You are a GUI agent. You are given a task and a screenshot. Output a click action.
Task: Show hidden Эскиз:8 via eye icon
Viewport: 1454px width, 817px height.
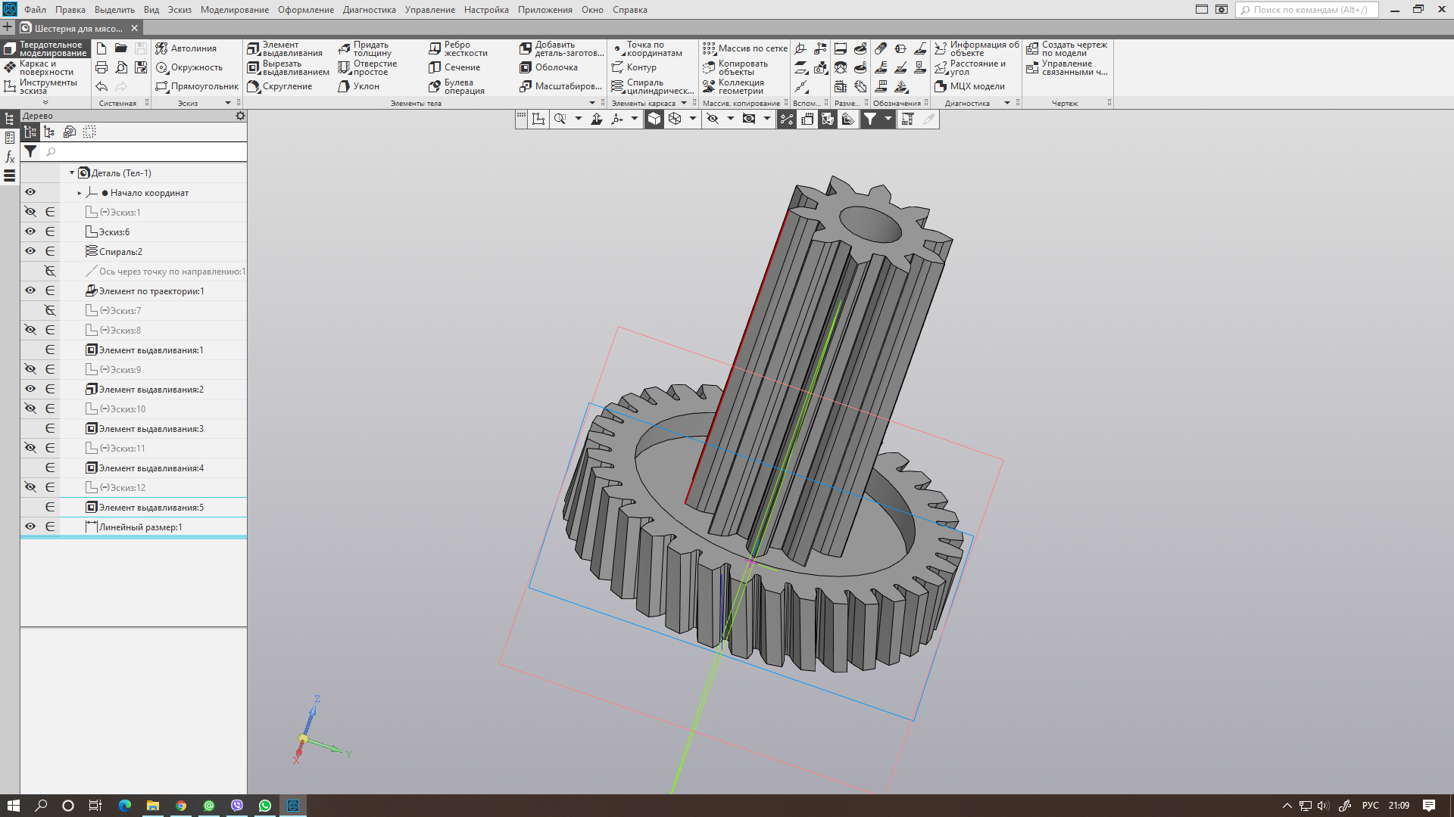click(30, 330)
